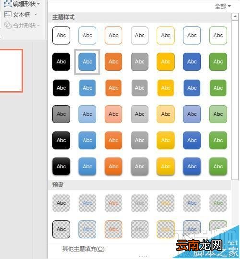Screen dimensions: 240x259
Task: Select green outline style in first row
Action: [218, 36]
